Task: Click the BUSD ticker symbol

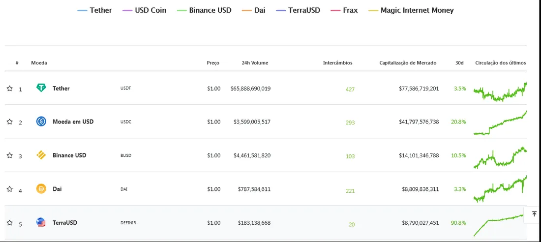Action: click(x=125, y=155)
